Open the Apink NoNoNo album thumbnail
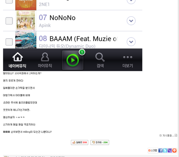 (x=26, y=21)
